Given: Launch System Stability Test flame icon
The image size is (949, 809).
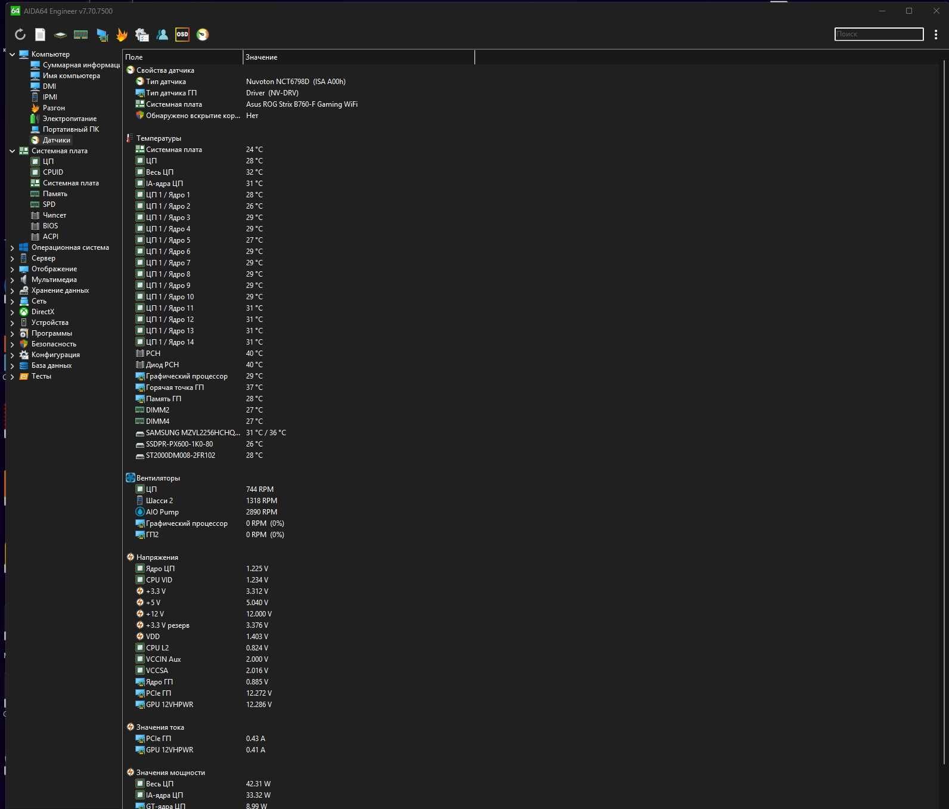Looking at the screenshot, I should (x=122, y=35).
